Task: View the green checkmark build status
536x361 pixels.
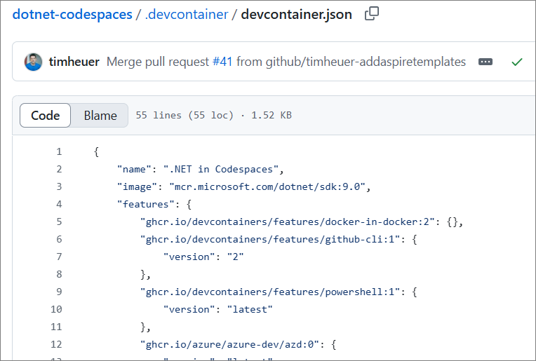Action: [517, 62]
